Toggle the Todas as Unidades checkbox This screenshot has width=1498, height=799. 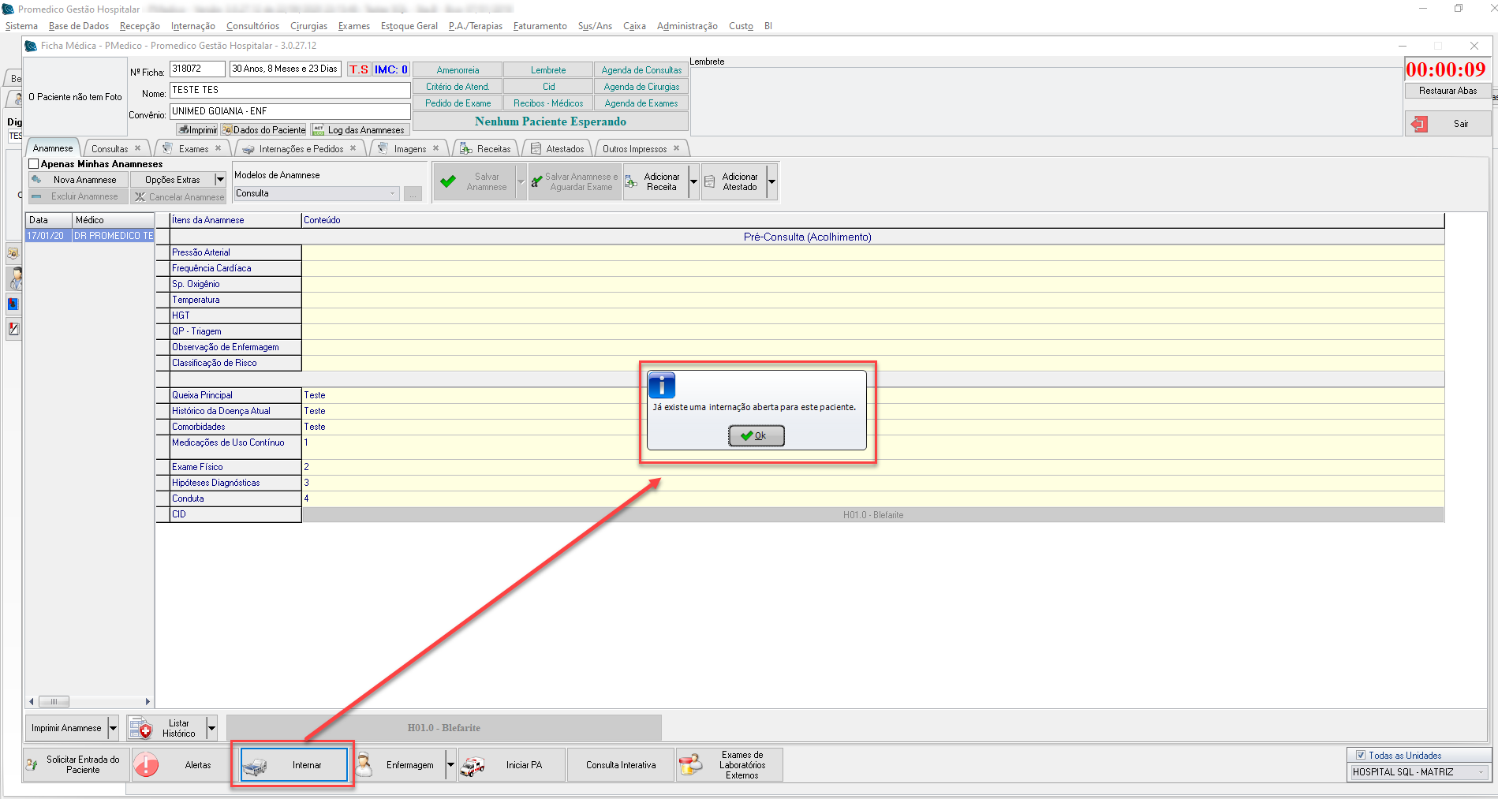[1360, 756]
